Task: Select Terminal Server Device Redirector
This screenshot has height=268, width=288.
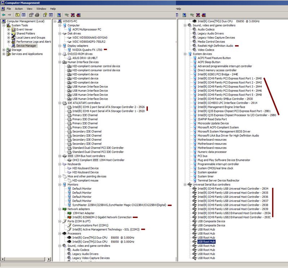Action: pos(218,180)
